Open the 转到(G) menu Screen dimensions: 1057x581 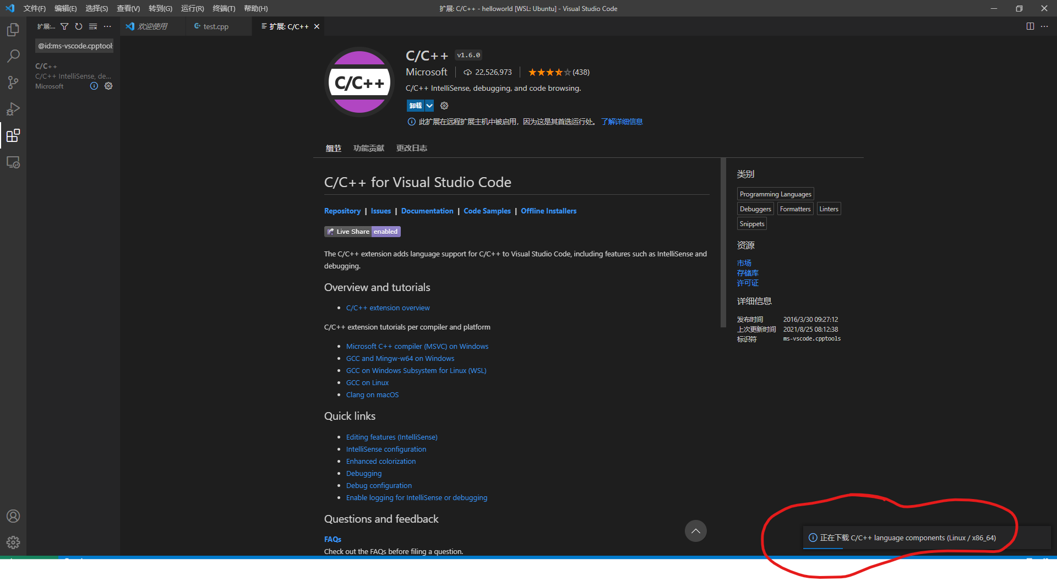(x=160, y=8)
